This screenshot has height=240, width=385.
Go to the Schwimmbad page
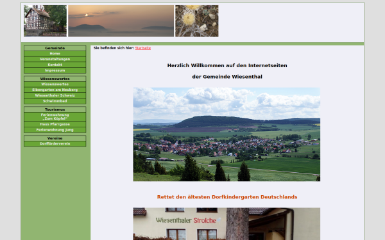(x=55, y=101)
